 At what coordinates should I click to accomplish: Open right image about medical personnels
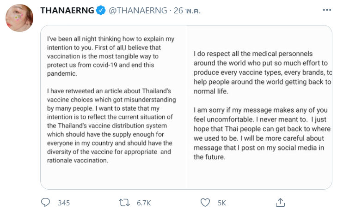click(x=259, y=107)
